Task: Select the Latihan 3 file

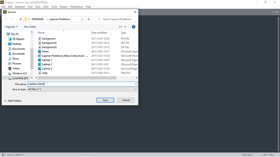Action: (x=47, y=69)
